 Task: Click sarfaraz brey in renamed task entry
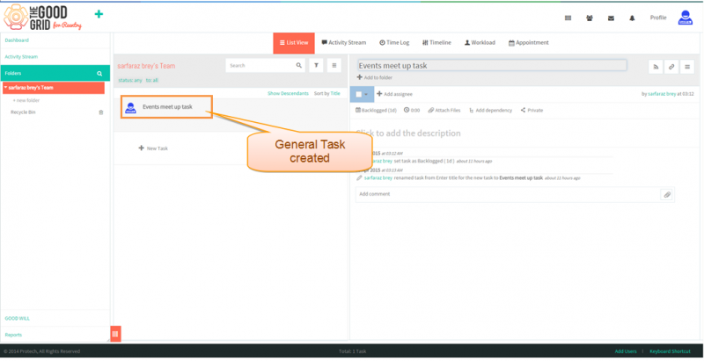point(378,177)
